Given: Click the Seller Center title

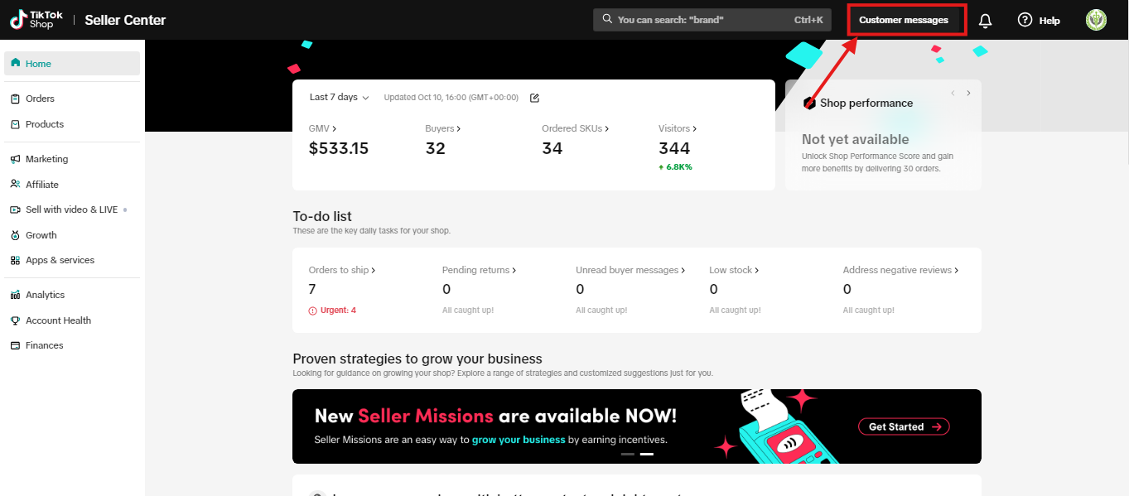Looking at the screenshot, I should (125, 20).
